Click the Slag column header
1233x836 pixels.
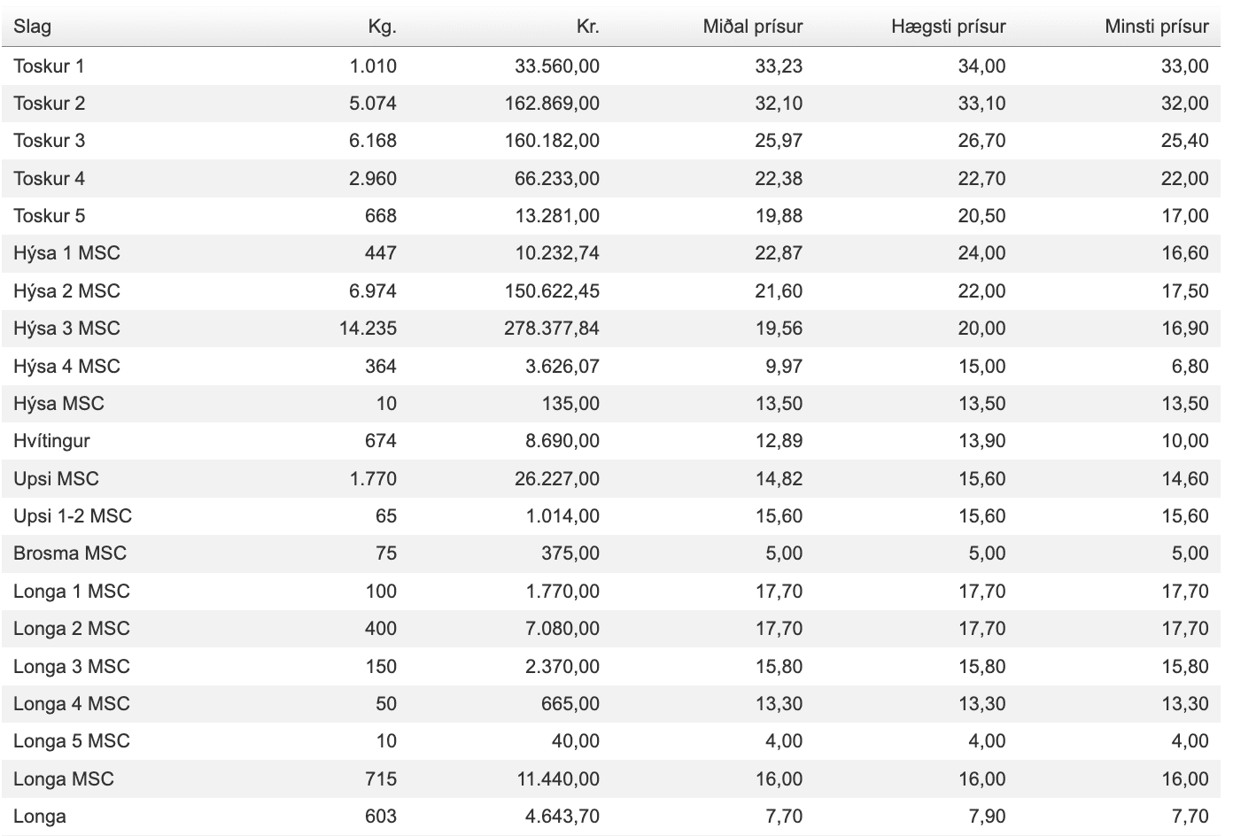(32, 27)
